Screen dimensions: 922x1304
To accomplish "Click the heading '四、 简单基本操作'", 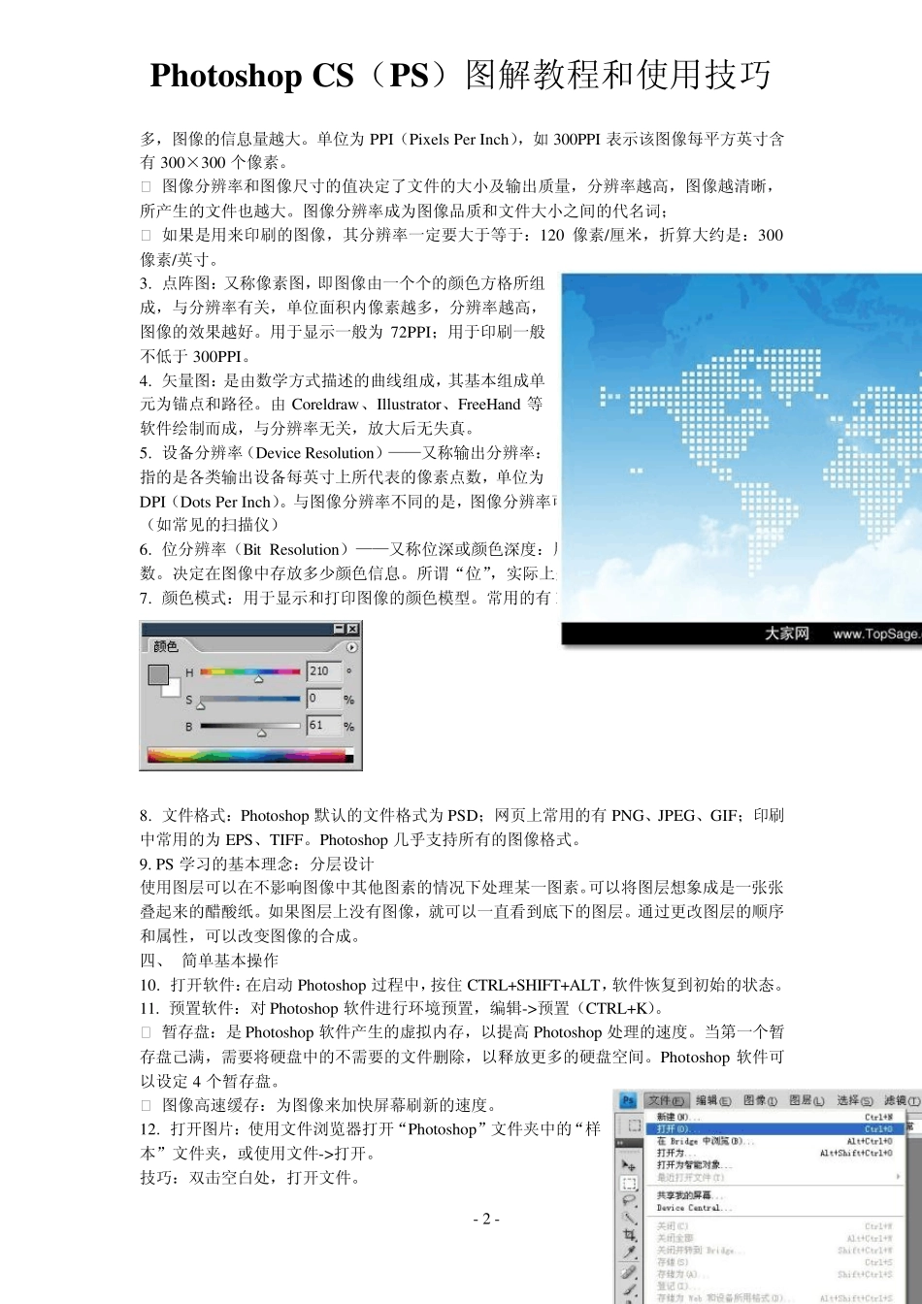I will [209, 961].
